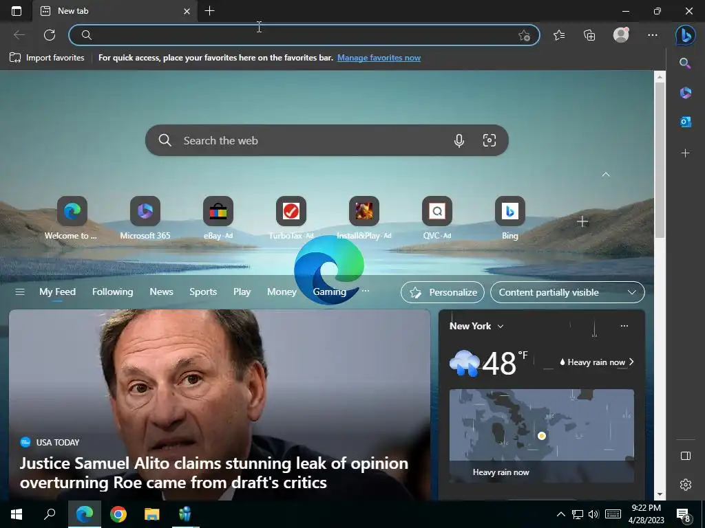This screenshot has width=705, height=528.
Task: Open the Favorites list icon
Action: pos(559,35)
